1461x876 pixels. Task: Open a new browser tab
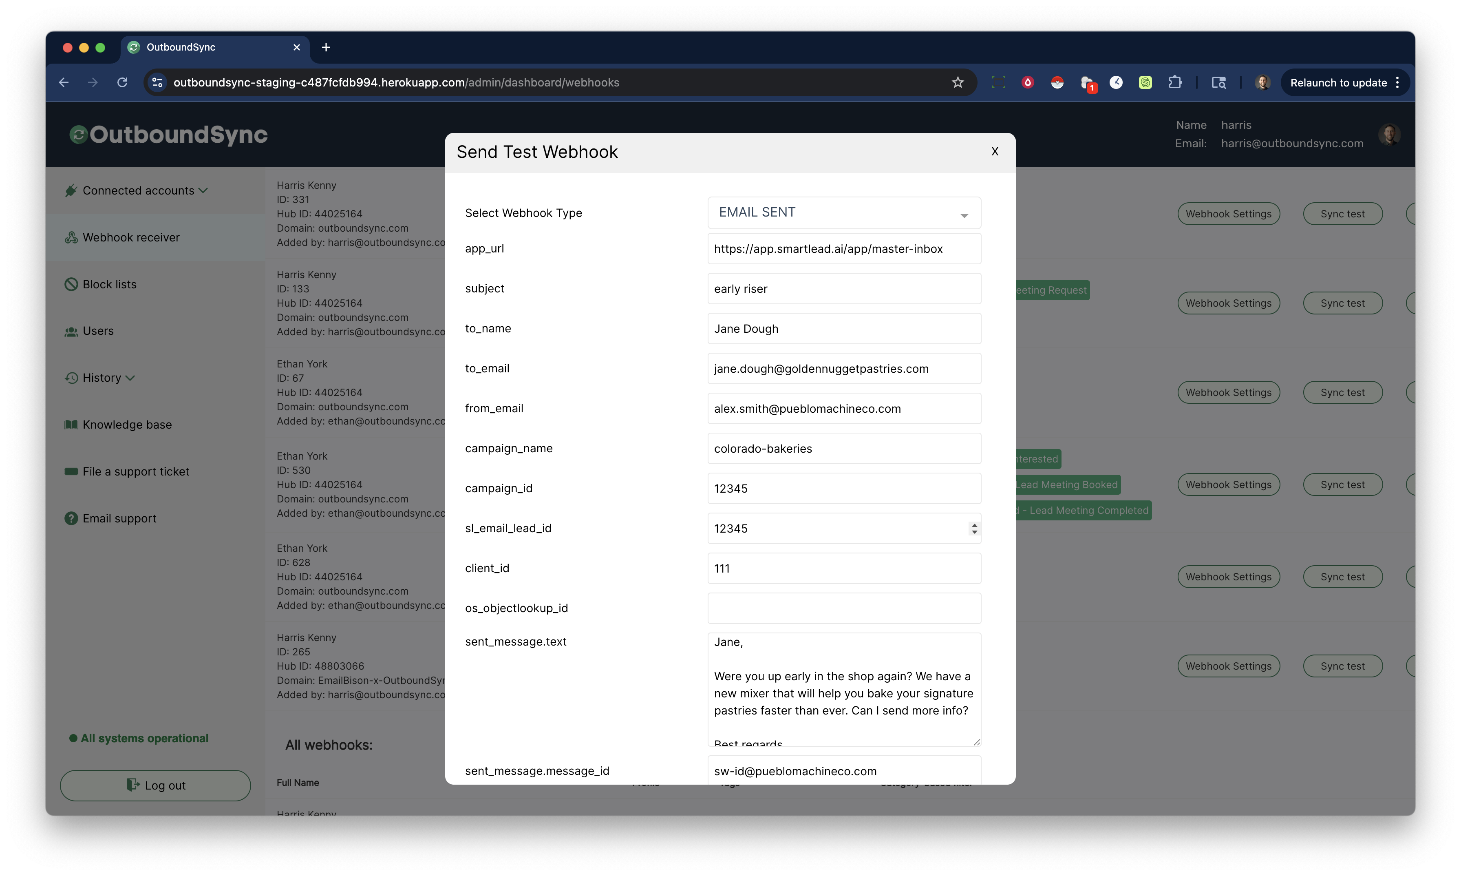[x=325, y=47]
